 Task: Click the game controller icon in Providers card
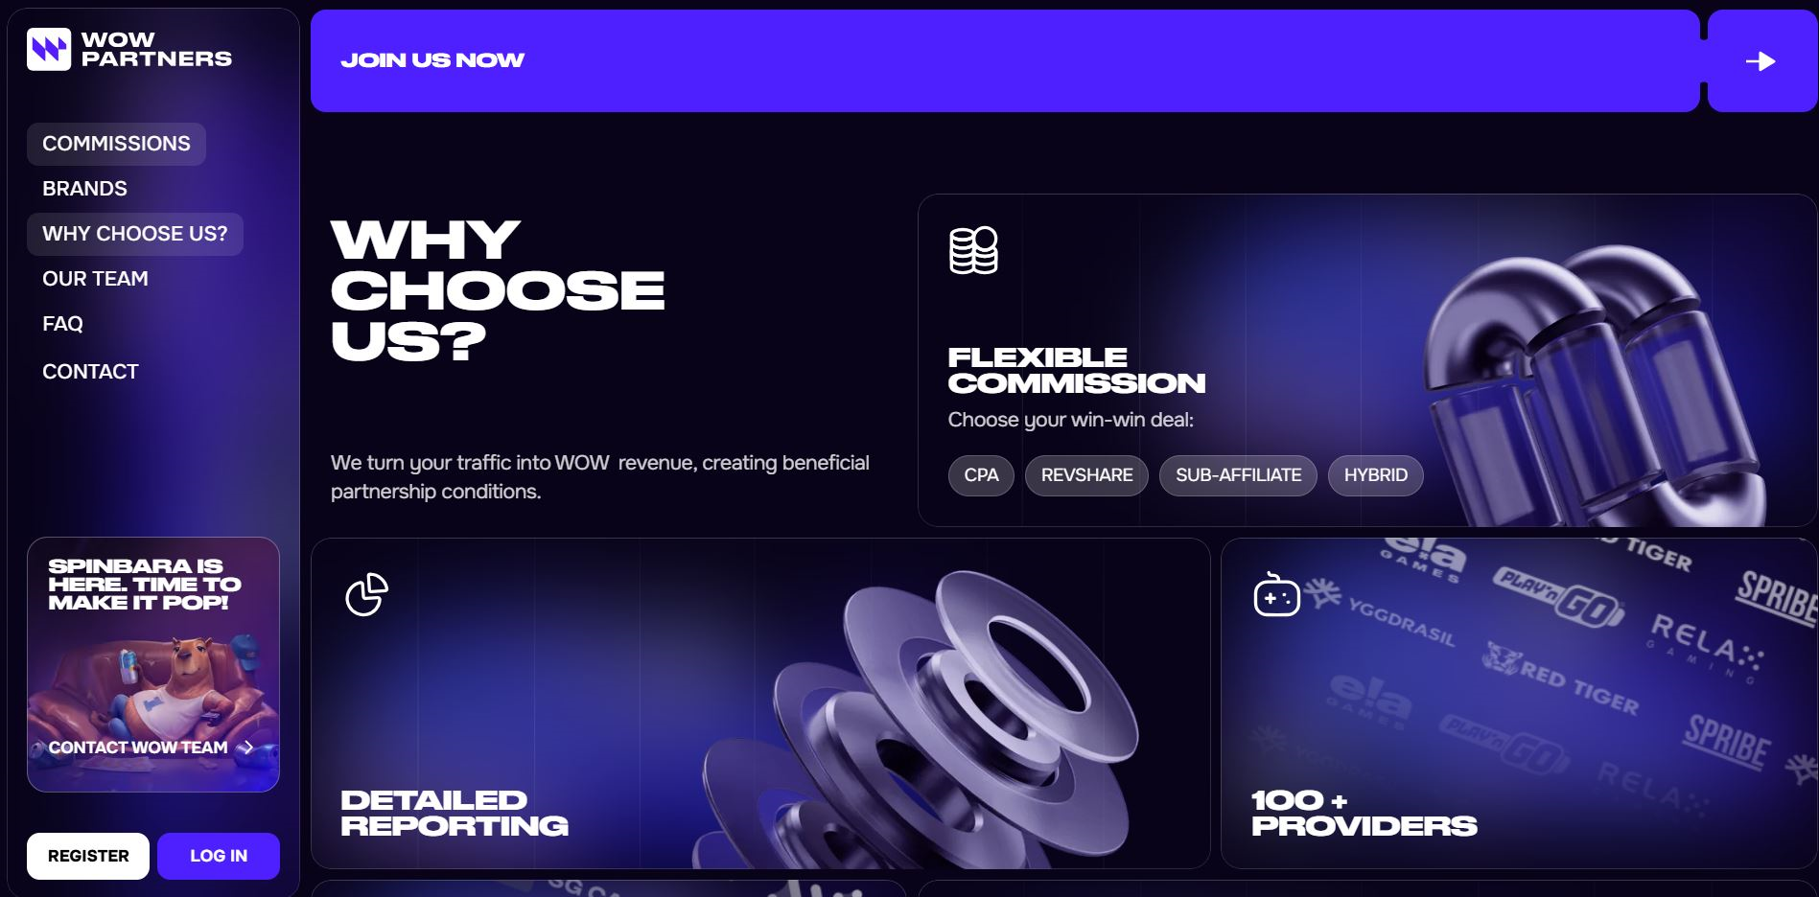(1276, 594)
